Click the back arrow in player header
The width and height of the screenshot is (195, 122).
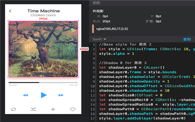pyautogui.click(x=10, y=11)
